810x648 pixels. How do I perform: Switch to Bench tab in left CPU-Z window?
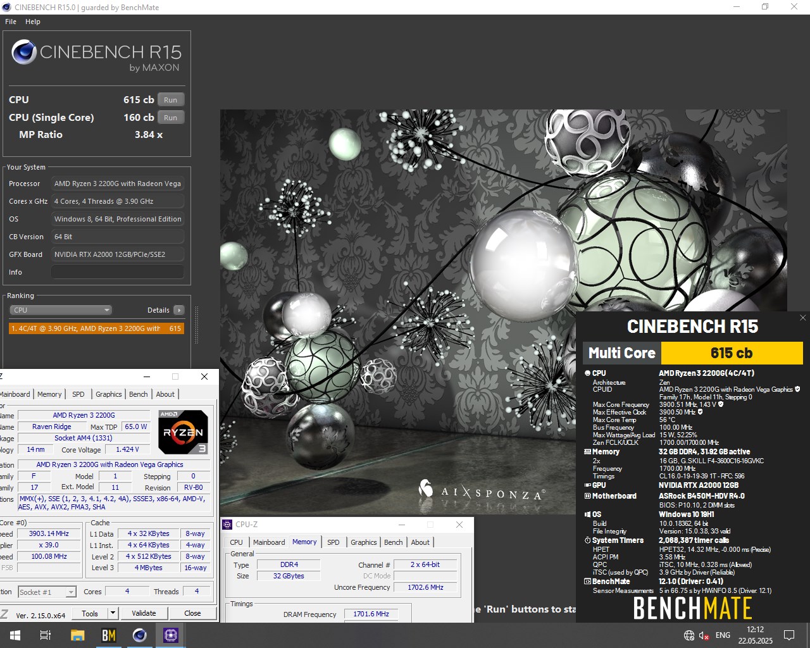click(x=139, y=394)
